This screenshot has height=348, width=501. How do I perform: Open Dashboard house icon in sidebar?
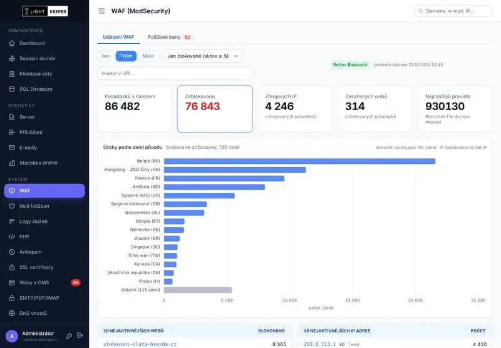12,43
